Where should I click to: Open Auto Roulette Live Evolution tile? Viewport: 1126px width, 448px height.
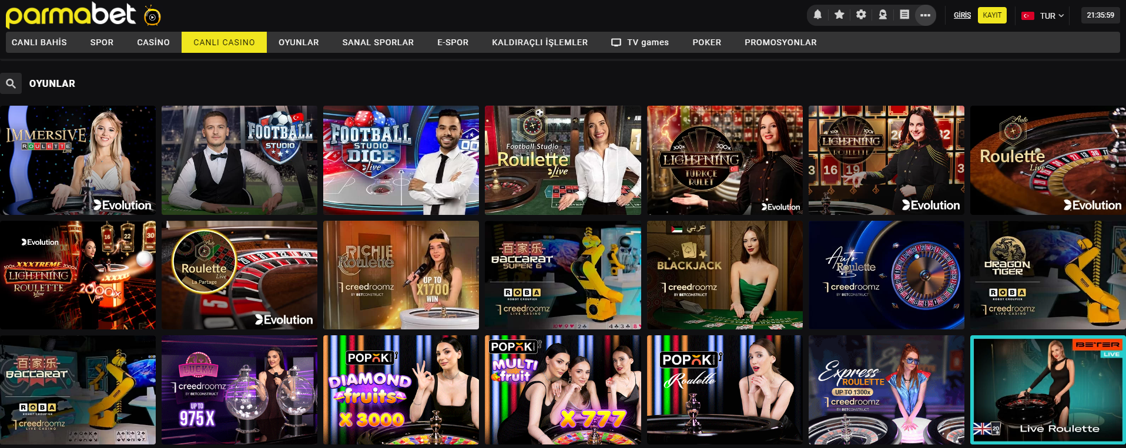pos(1048,160)
